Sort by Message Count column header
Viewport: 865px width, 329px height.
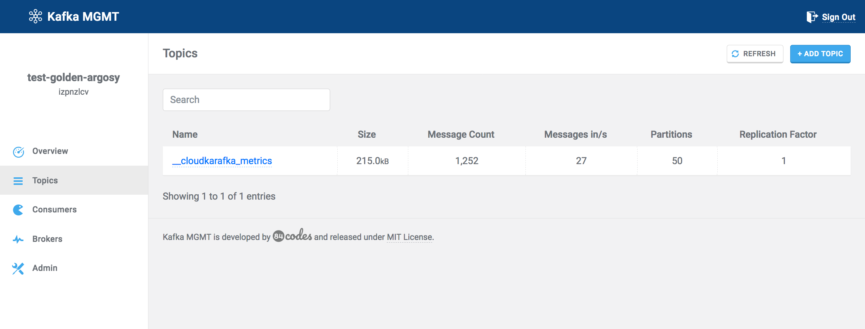click(461, 134)
